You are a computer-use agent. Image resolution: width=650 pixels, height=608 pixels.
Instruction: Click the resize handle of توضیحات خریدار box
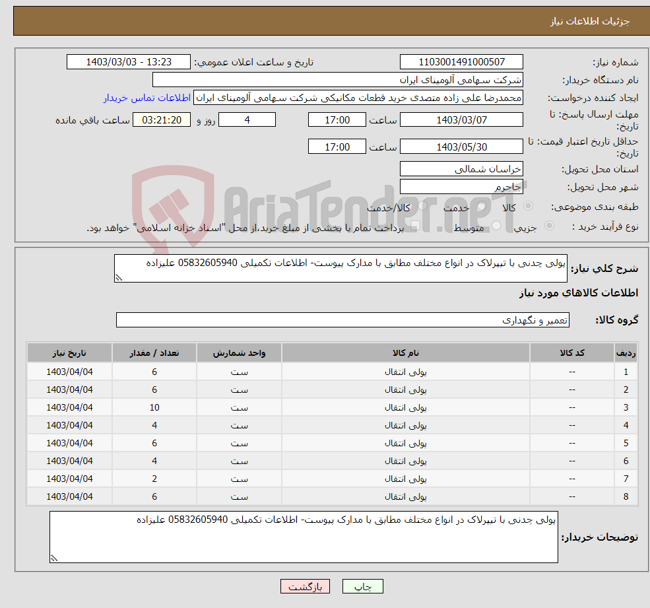[x=54, y=558]
